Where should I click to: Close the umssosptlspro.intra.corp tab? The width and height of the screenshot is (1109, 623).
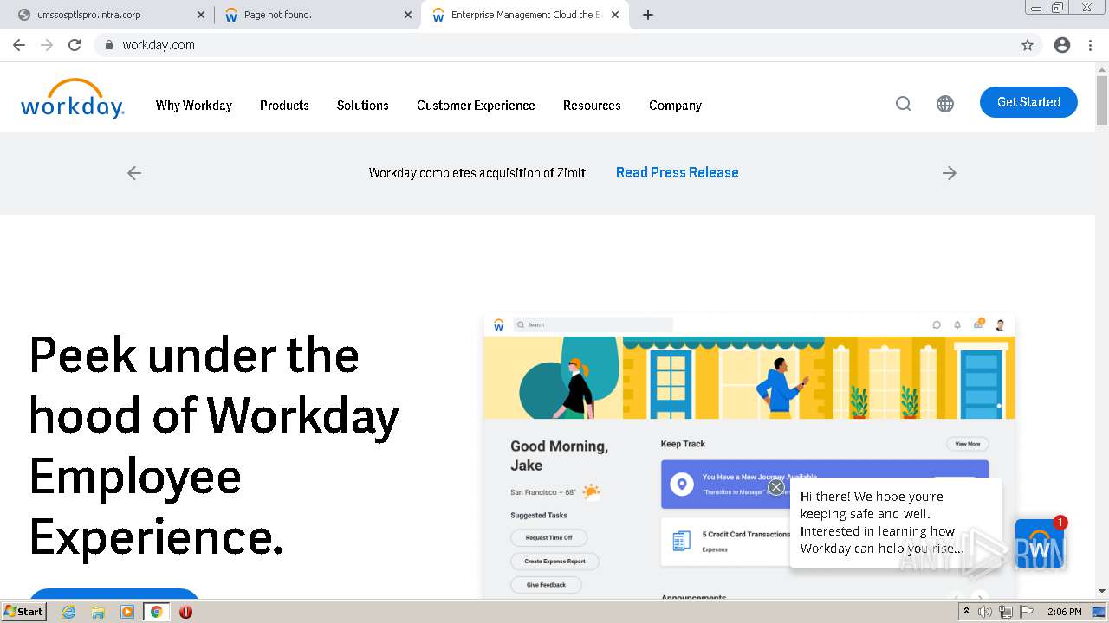[201, 15]
